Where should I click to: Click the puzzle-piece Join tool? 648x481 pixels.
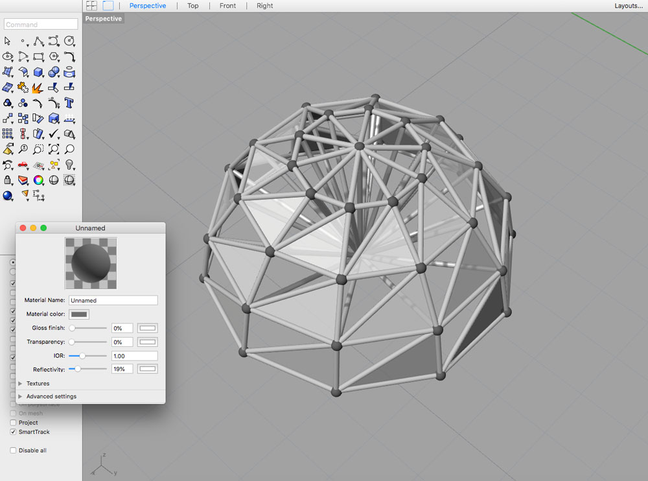pyautogui.click(x=23, y=88)
